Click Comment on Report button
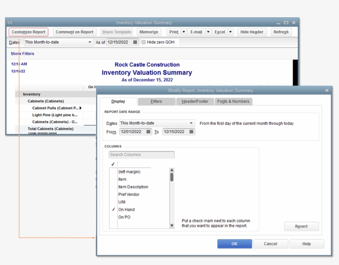Screen dimensions: 339x265 pos(74,32)
